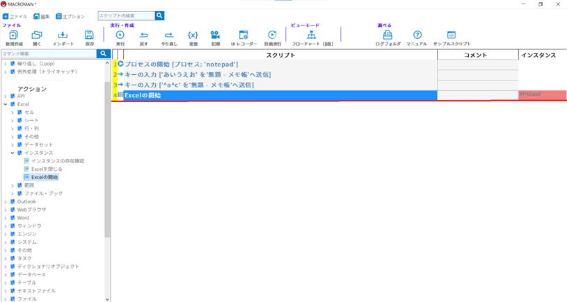
Task: Click the command tree vertical scrollbar
Action: click(107, 159)
